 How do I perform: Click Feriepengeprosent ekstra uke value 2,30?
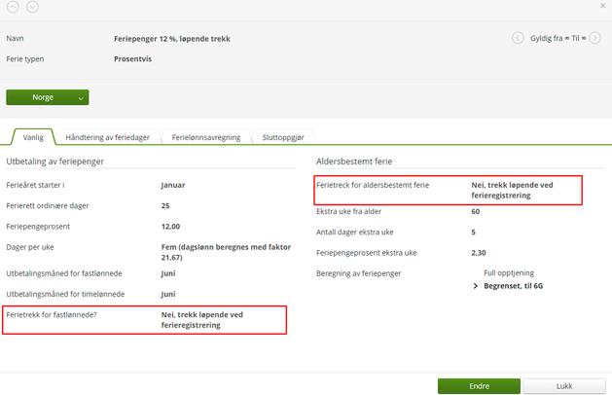(479, 253)
